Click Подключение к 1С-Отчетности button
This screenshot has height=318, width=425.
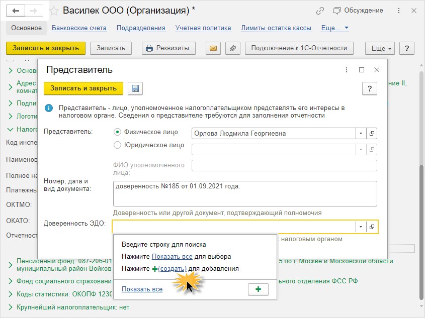299,48
